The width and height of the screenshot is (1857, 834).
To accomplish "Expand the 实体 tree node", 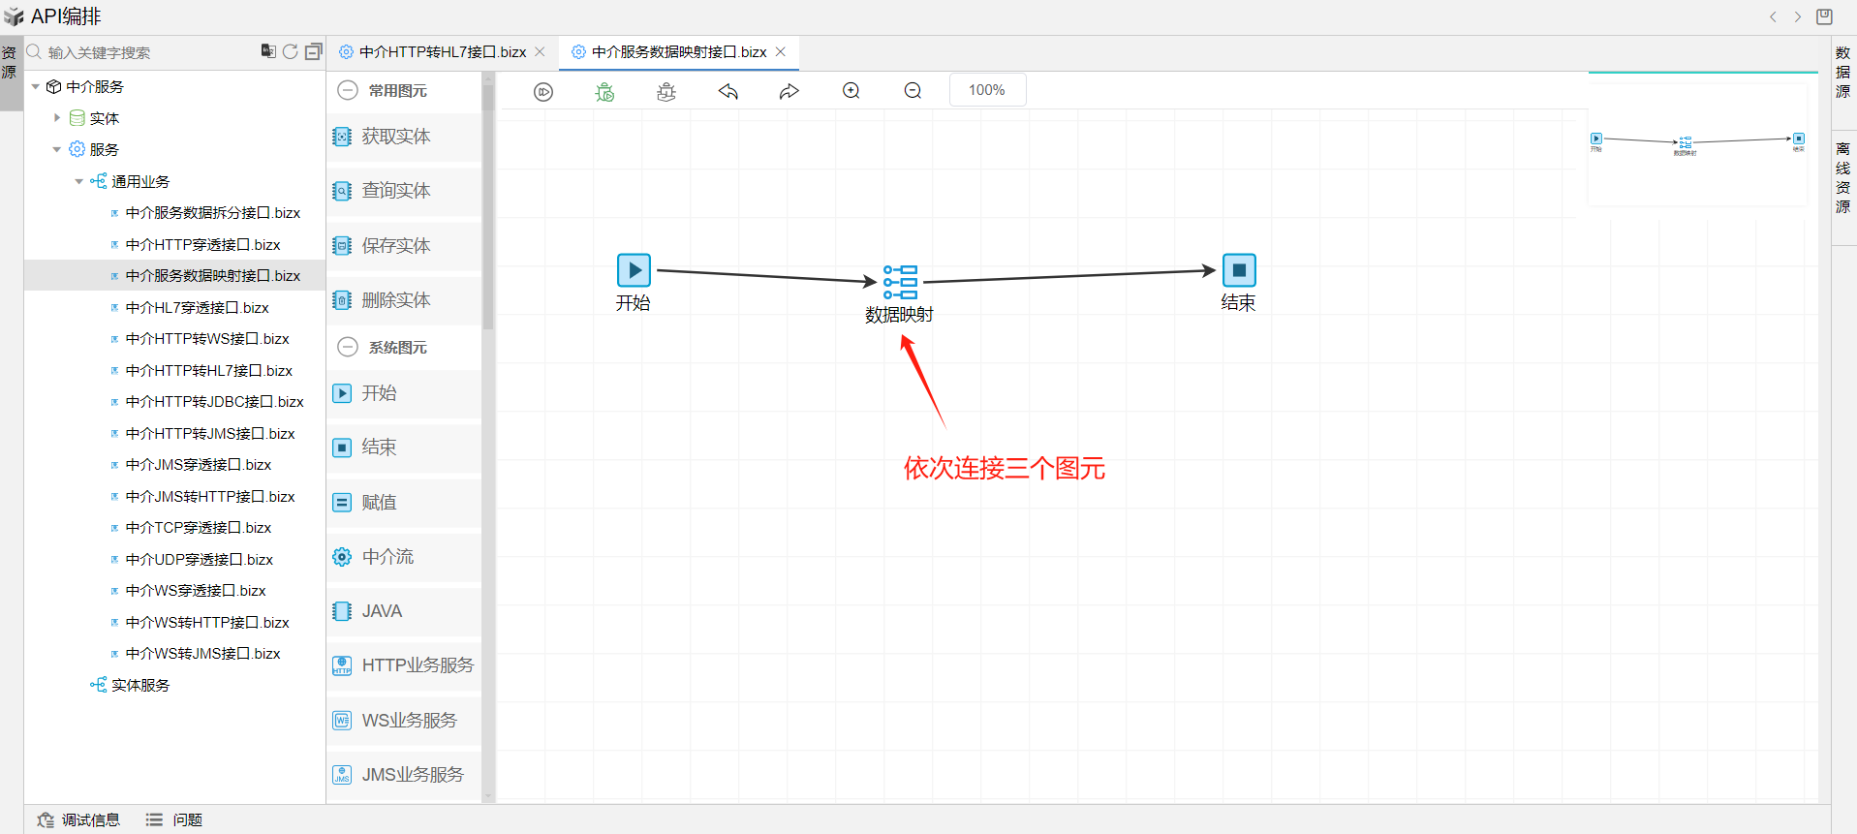I will tap(57, 118).
